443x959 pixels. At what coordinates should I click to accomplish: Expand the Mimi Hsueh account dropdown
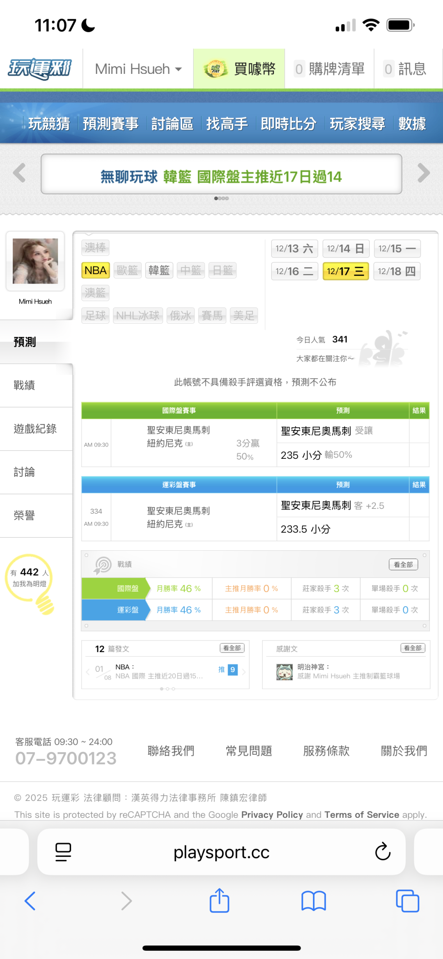pyautogui.click(x=138, y=69)
